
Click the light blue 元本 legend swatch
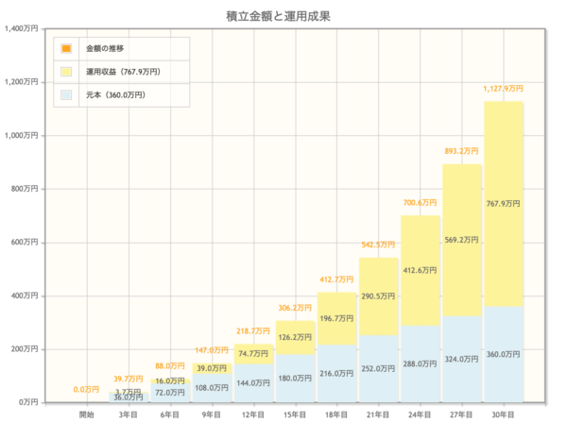[x=67, y=95]
